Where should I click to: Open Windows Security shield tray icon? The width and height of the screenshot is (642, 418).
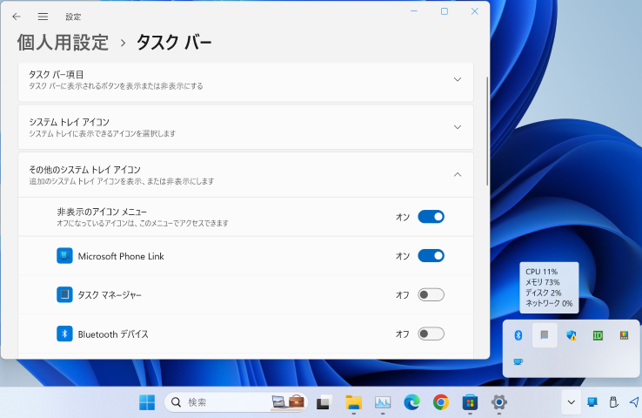pos(572,335)
